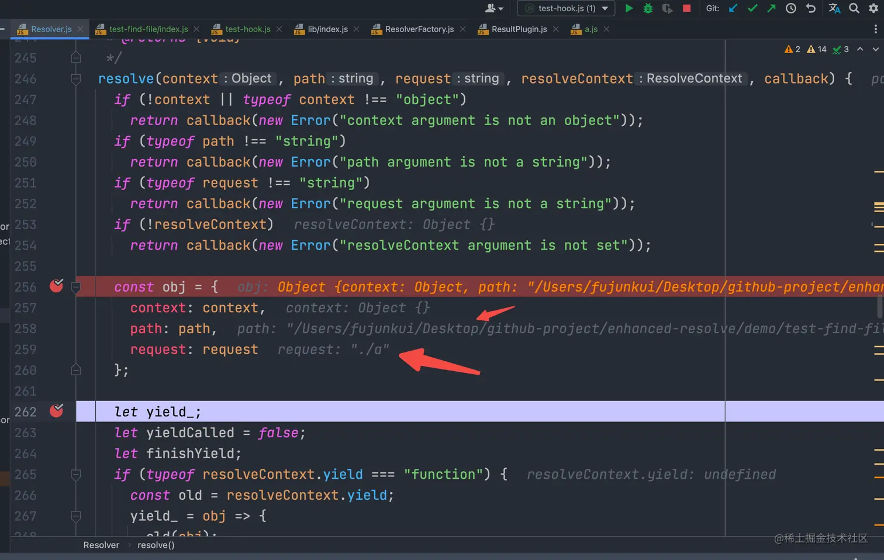
Task: Push commits with Git arrow icon
Action: pyautogui.click(x=772, y=8)
